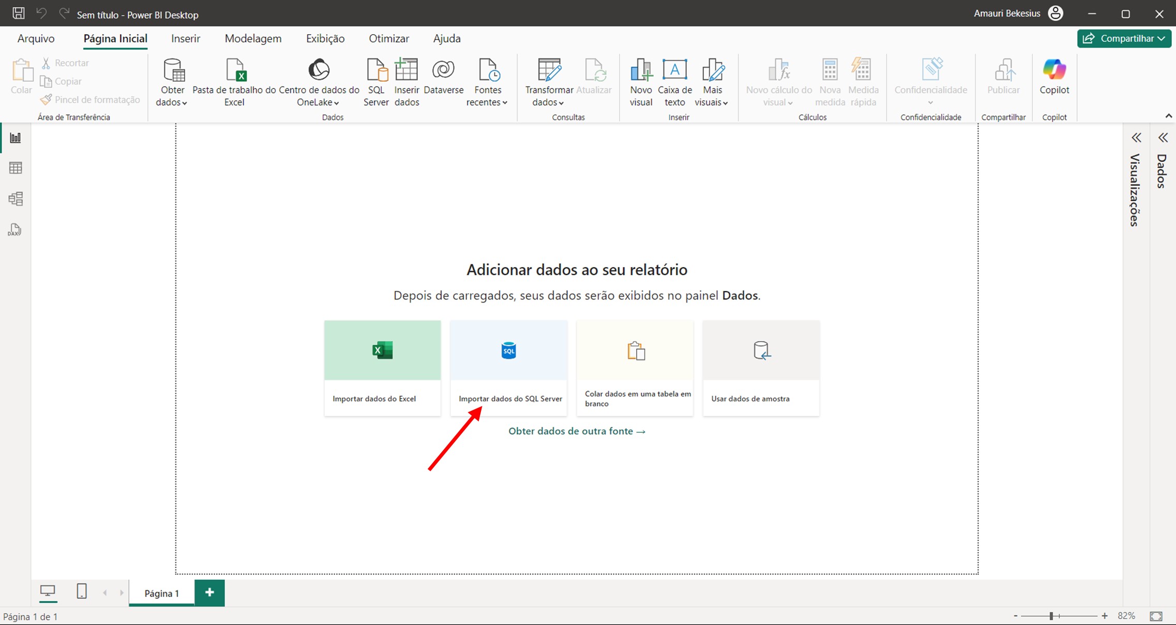Open Copilot from the ribbon
The image size is (1176, 625).
click(x=1054, y=78)
